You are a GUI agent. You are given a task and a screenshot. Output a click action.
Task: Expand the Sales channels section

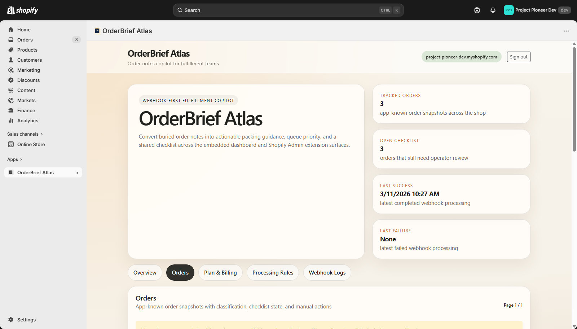pos(25,134)
